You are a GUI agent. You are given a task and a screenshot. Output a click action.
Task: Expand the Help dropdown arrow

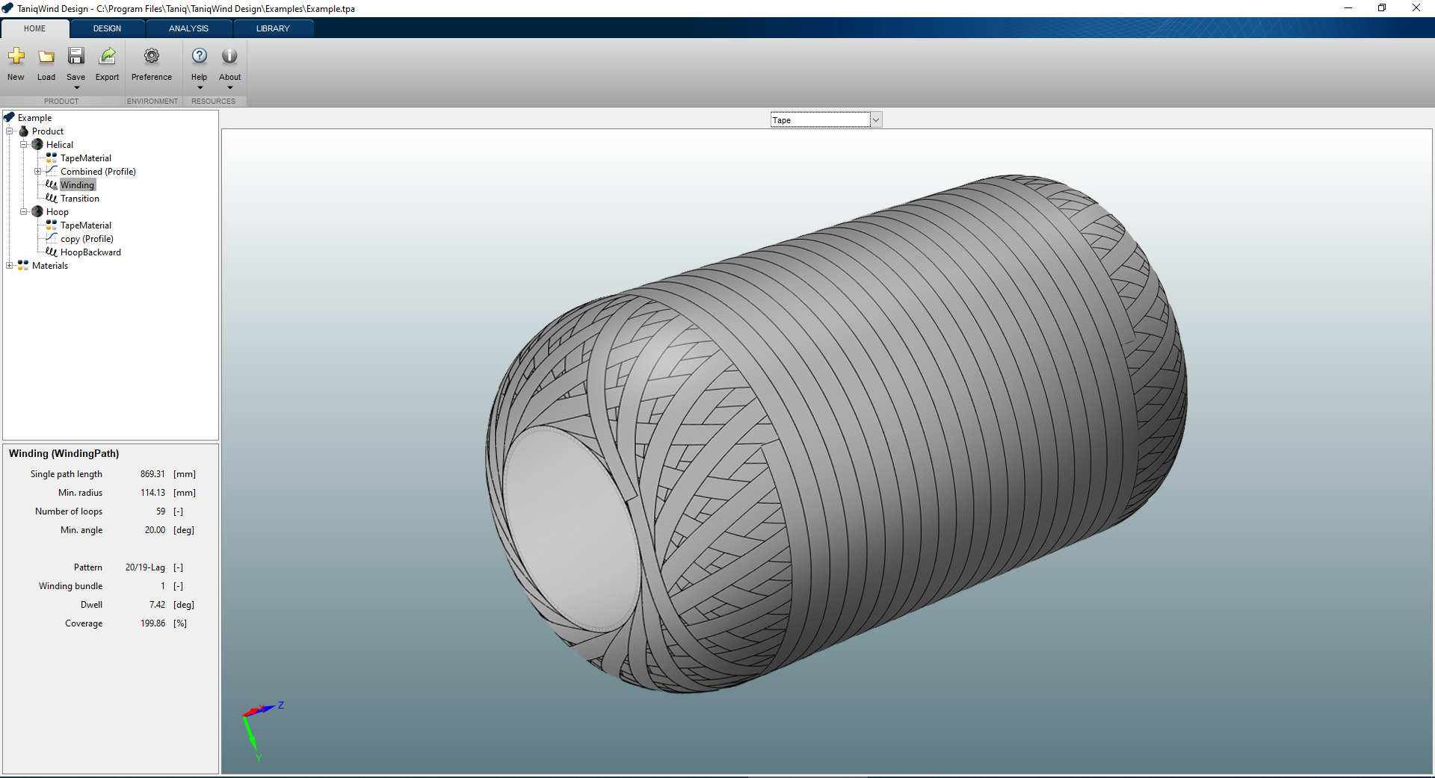[200, 87]
